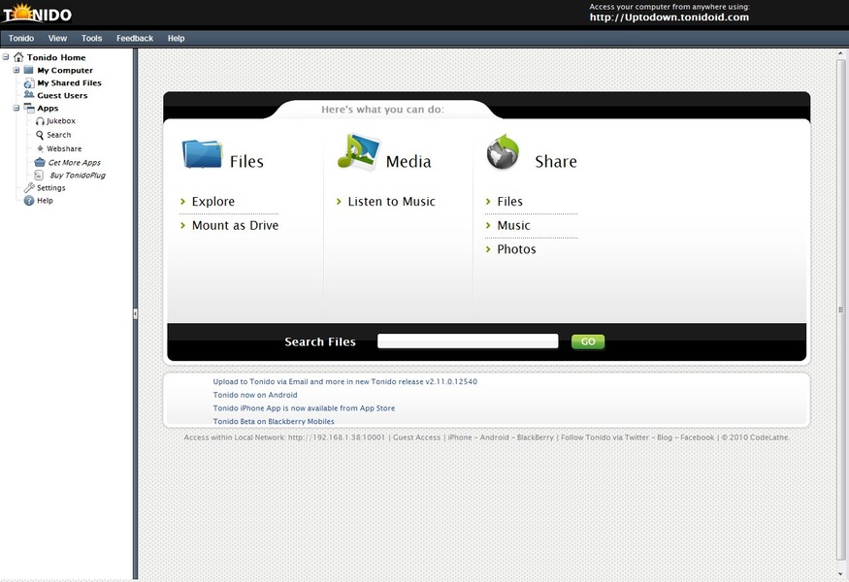Click the Jukebox headphones icon in sidebar
Viewport: 849px width, 582px height.
point(40,121)
